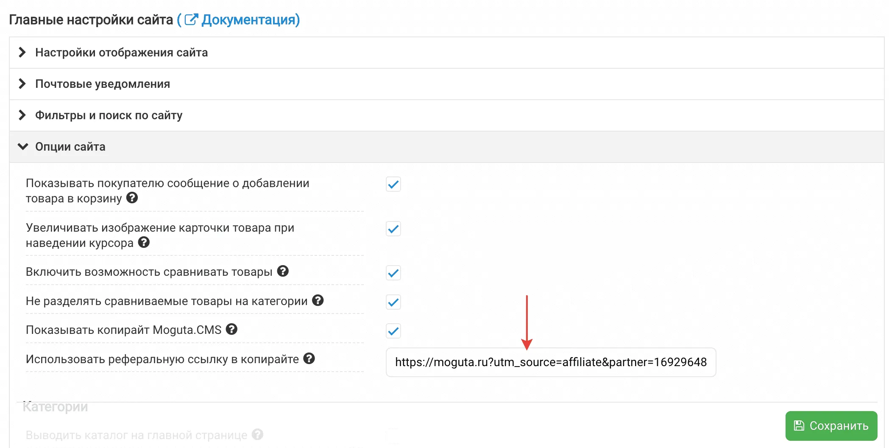Screen dimensions: 889x448
Task: Click chevron next to Настройки отображения сайта
Action: (22, 53)
